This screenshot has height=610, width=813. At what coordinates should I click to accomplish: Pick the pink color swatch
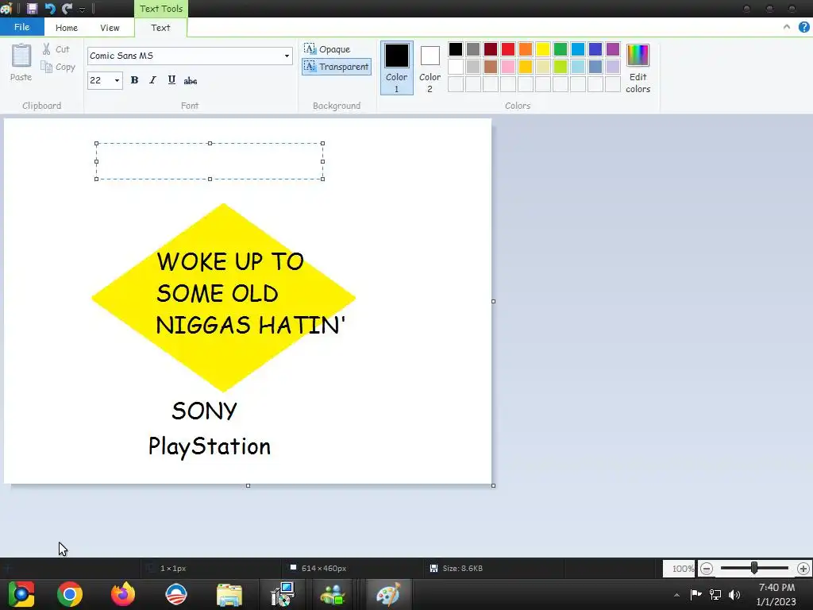[508, 67]
